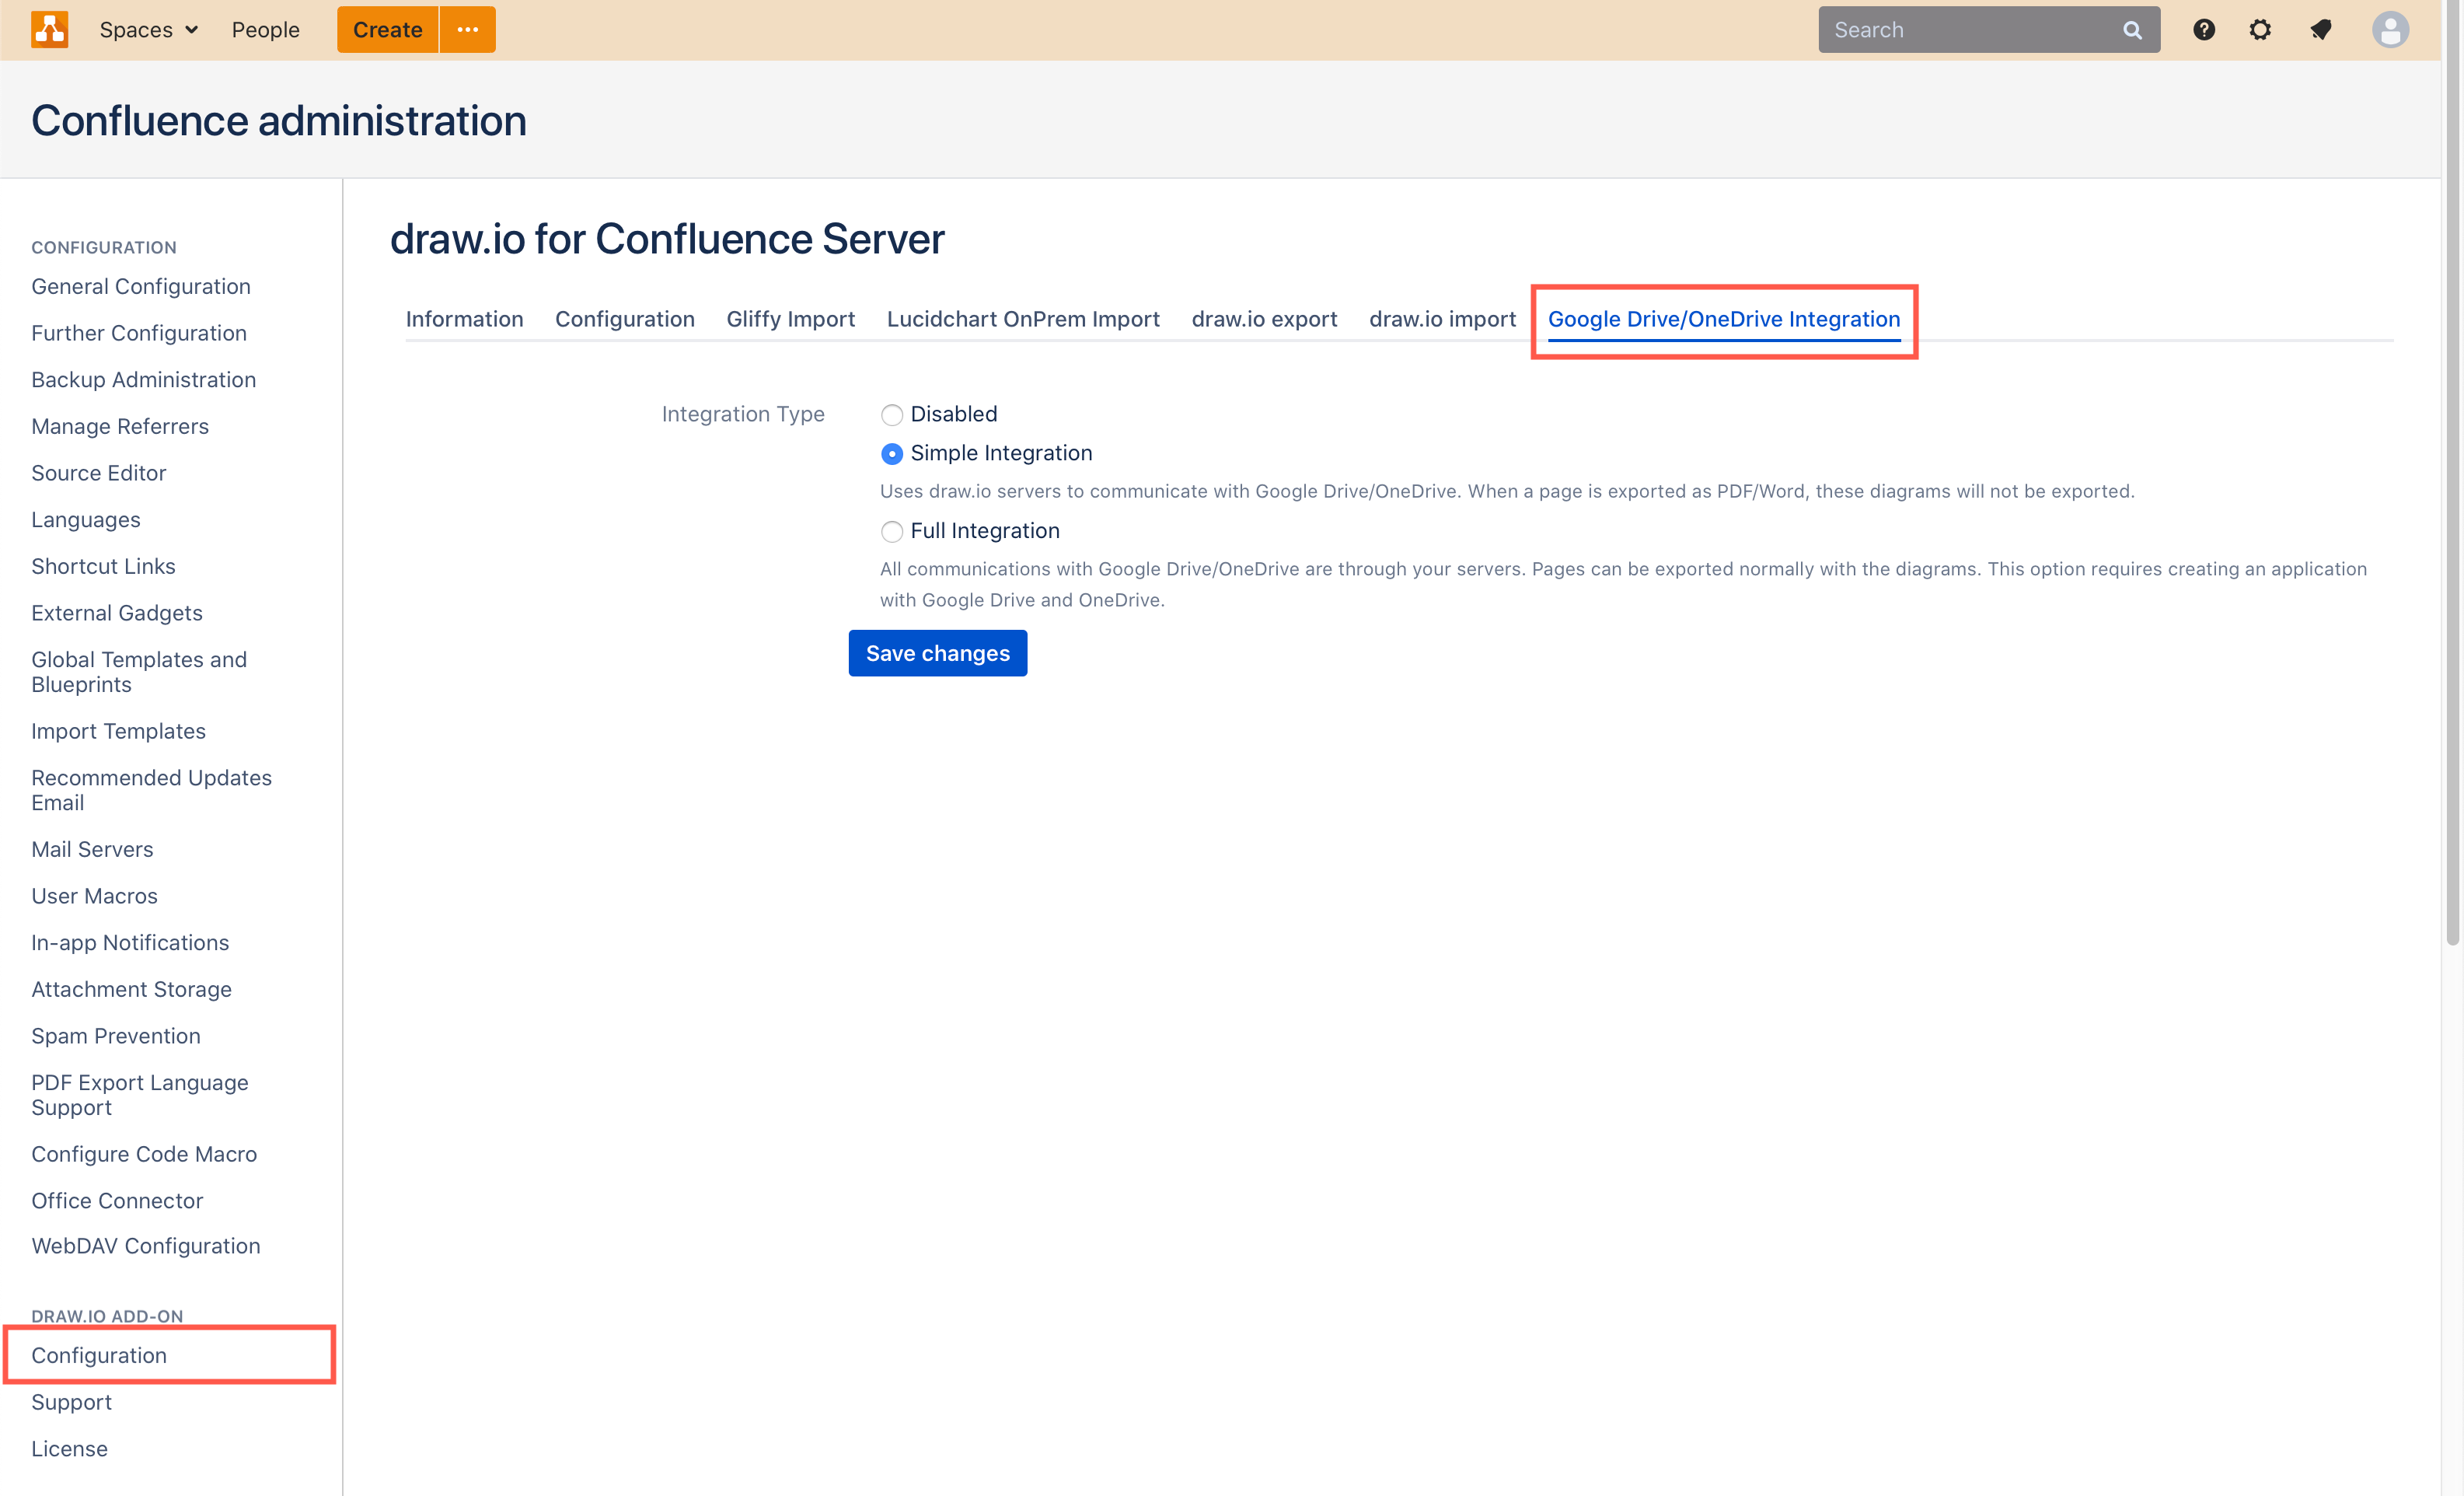Open Support under draw.io add-on
Viewport: 2464px width, 1496px height.
point(71,1401)
